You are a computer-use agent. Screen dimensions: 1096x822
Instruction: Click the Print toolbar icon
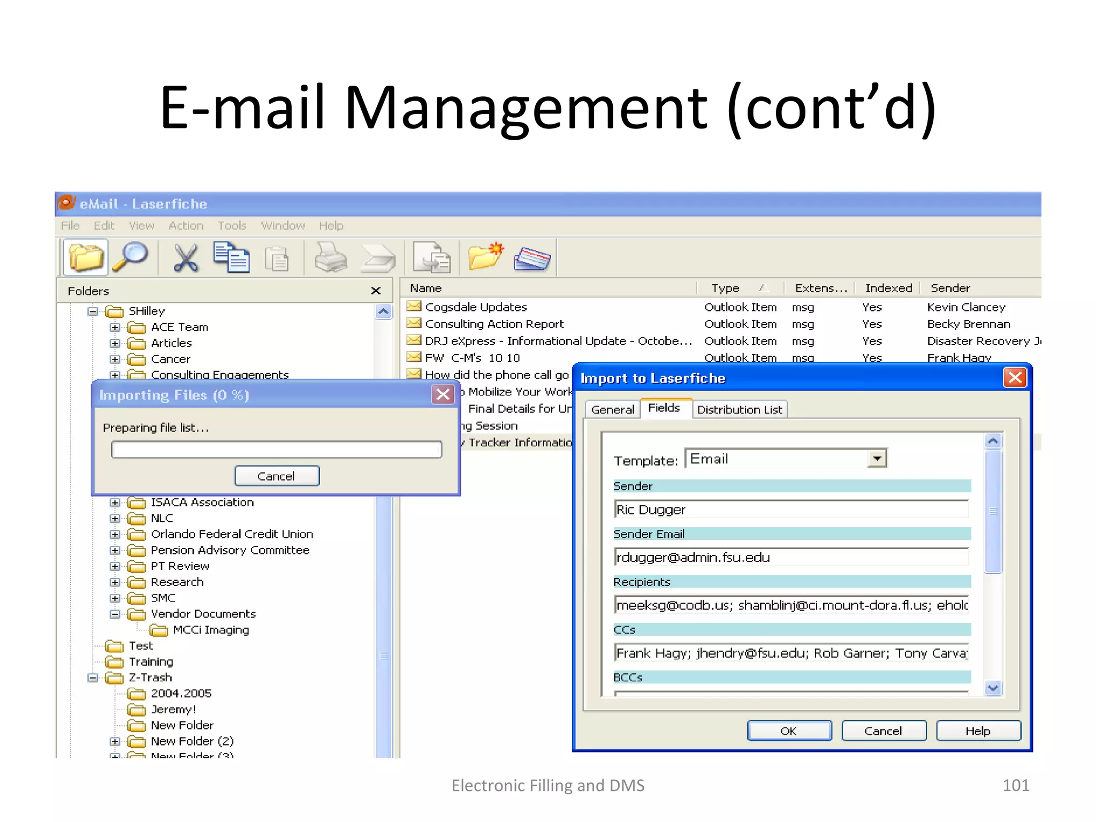330,258
